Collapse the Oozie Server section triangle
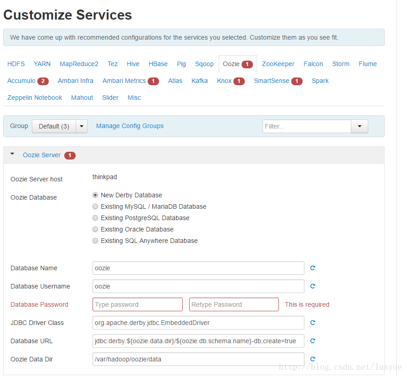 coord(12,154)
